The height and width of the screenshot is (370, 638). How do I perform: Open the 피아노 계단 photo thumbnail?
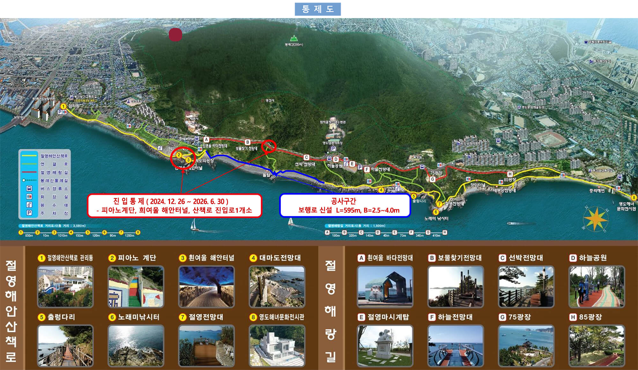pyautogui.click(x=136, y=287)
